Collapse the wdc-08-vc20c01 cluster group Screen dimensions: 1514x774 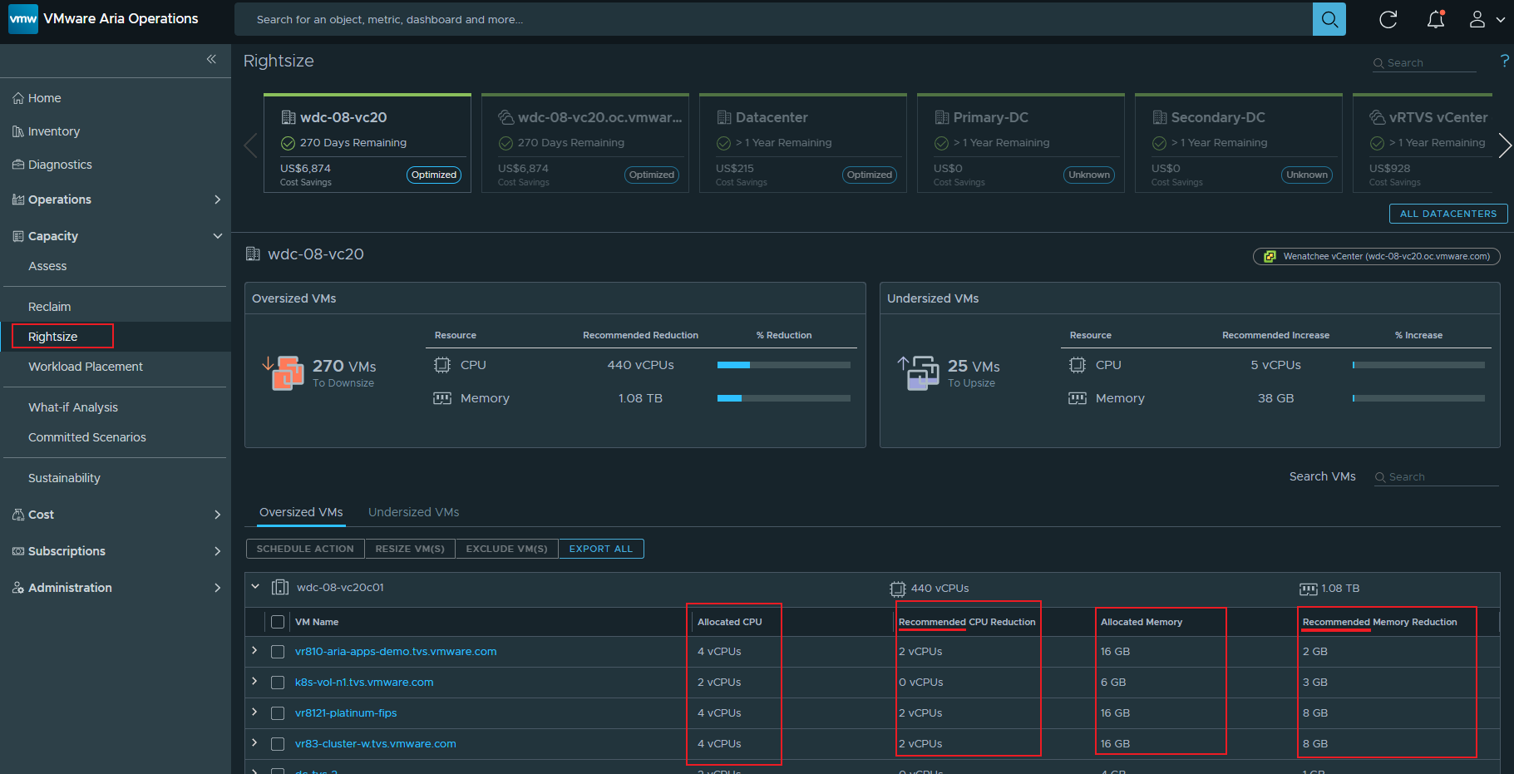point(255,586)
